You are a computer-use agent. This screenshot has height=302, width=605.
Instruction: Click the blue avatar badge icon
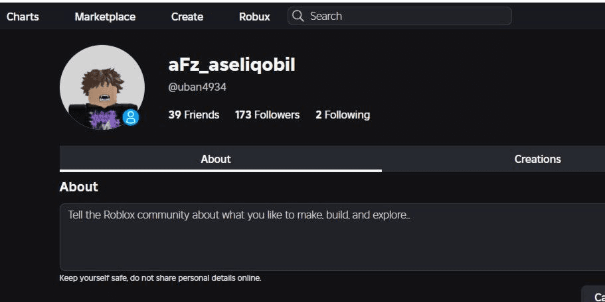coord(131,117)
